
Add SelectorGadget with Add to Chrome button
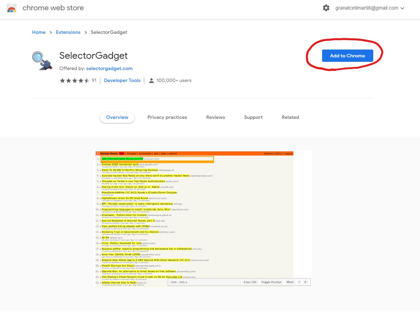(348, 56)
